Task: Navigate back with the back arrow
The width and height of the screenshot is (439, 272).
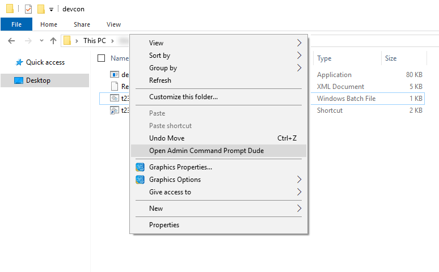Action: pyautogui.click(x=11, y=41)
